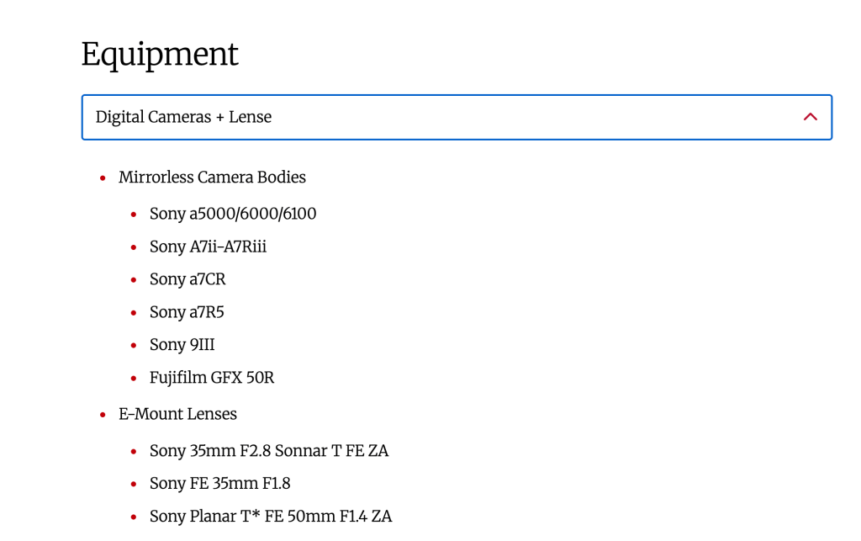Open the Digital Cameras + Lense accordion header
The image size is (861, 541).
[457, 117]
